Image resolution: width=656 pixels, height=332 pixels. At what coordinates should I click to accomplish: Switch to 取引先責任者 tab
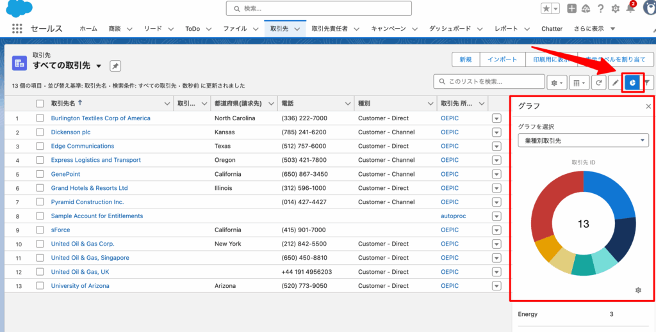[x=330, y=29]
